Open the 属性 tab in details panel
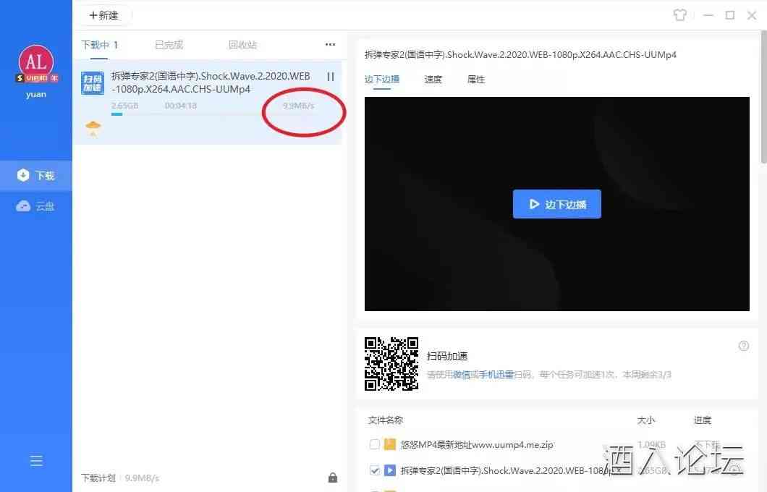Viewport: 767px width, 492px height. click(476, 80)
